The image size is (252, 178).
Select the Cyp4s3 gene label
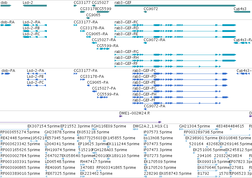tap(240, 9)
